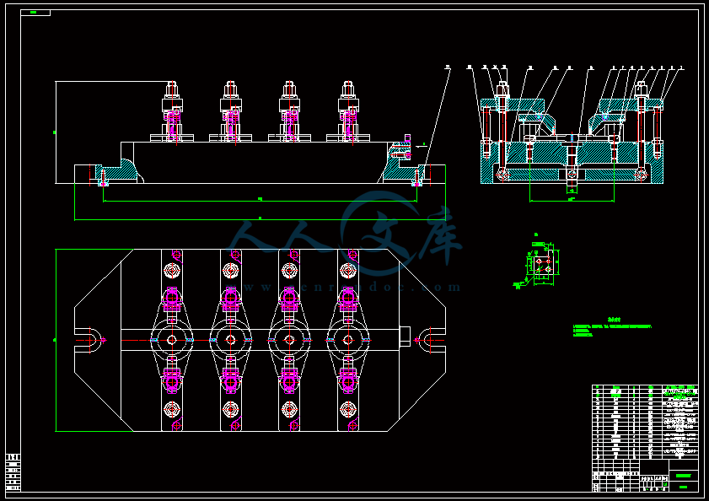Click the www.renrendoc.com watermark text

point(352,287)
